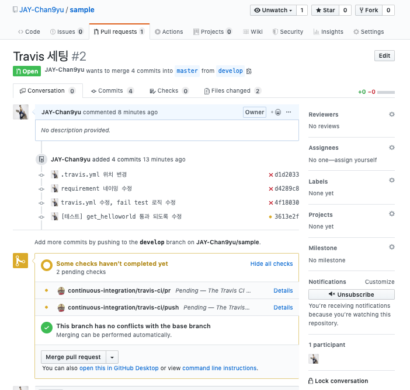The height and width of the screenshot is (390, 410).
Task: Switch to the Conversation tab
Action: pos(47,91)
